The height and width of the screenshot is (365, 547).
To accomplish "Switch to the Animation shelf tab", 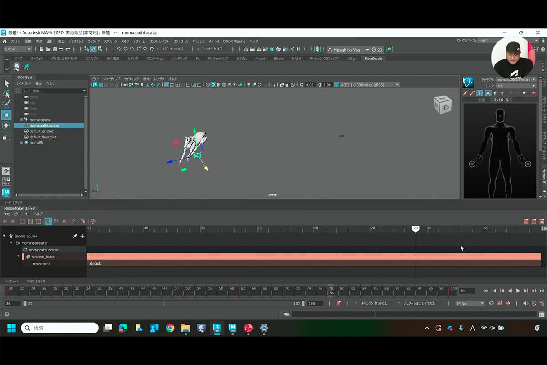I will [x=155, y=59].
